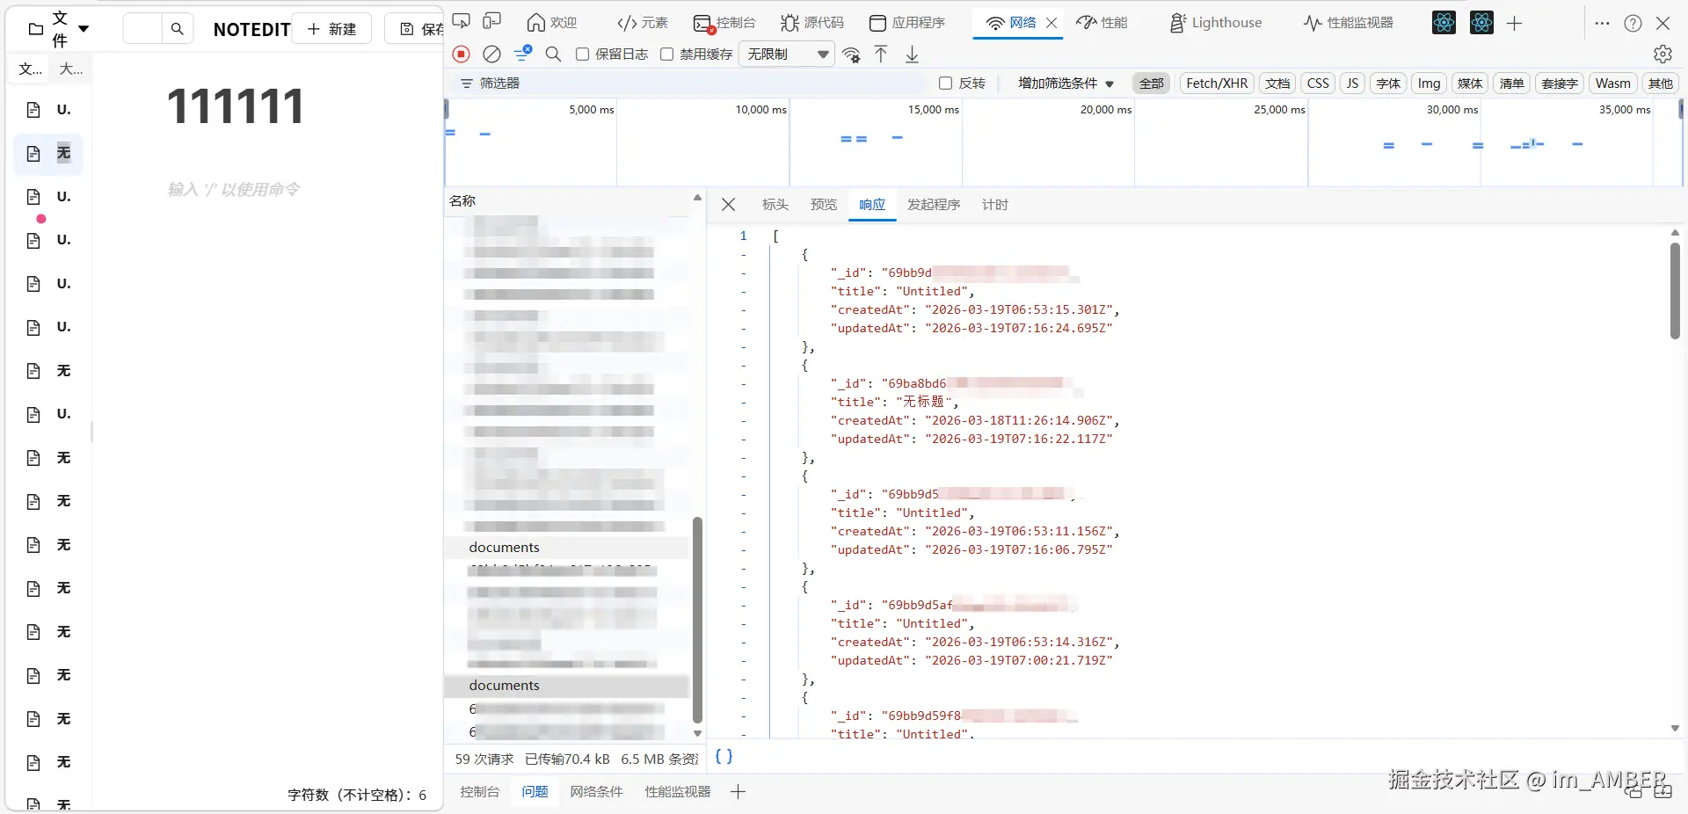Open the DevTools help question-mark icon
The width and height of the screenshot is (1688, 814).
1633,24
